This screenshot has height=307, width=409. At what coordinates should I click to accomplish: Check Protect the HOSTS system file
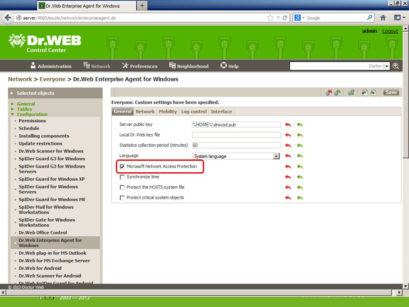(x=122, y=188)
